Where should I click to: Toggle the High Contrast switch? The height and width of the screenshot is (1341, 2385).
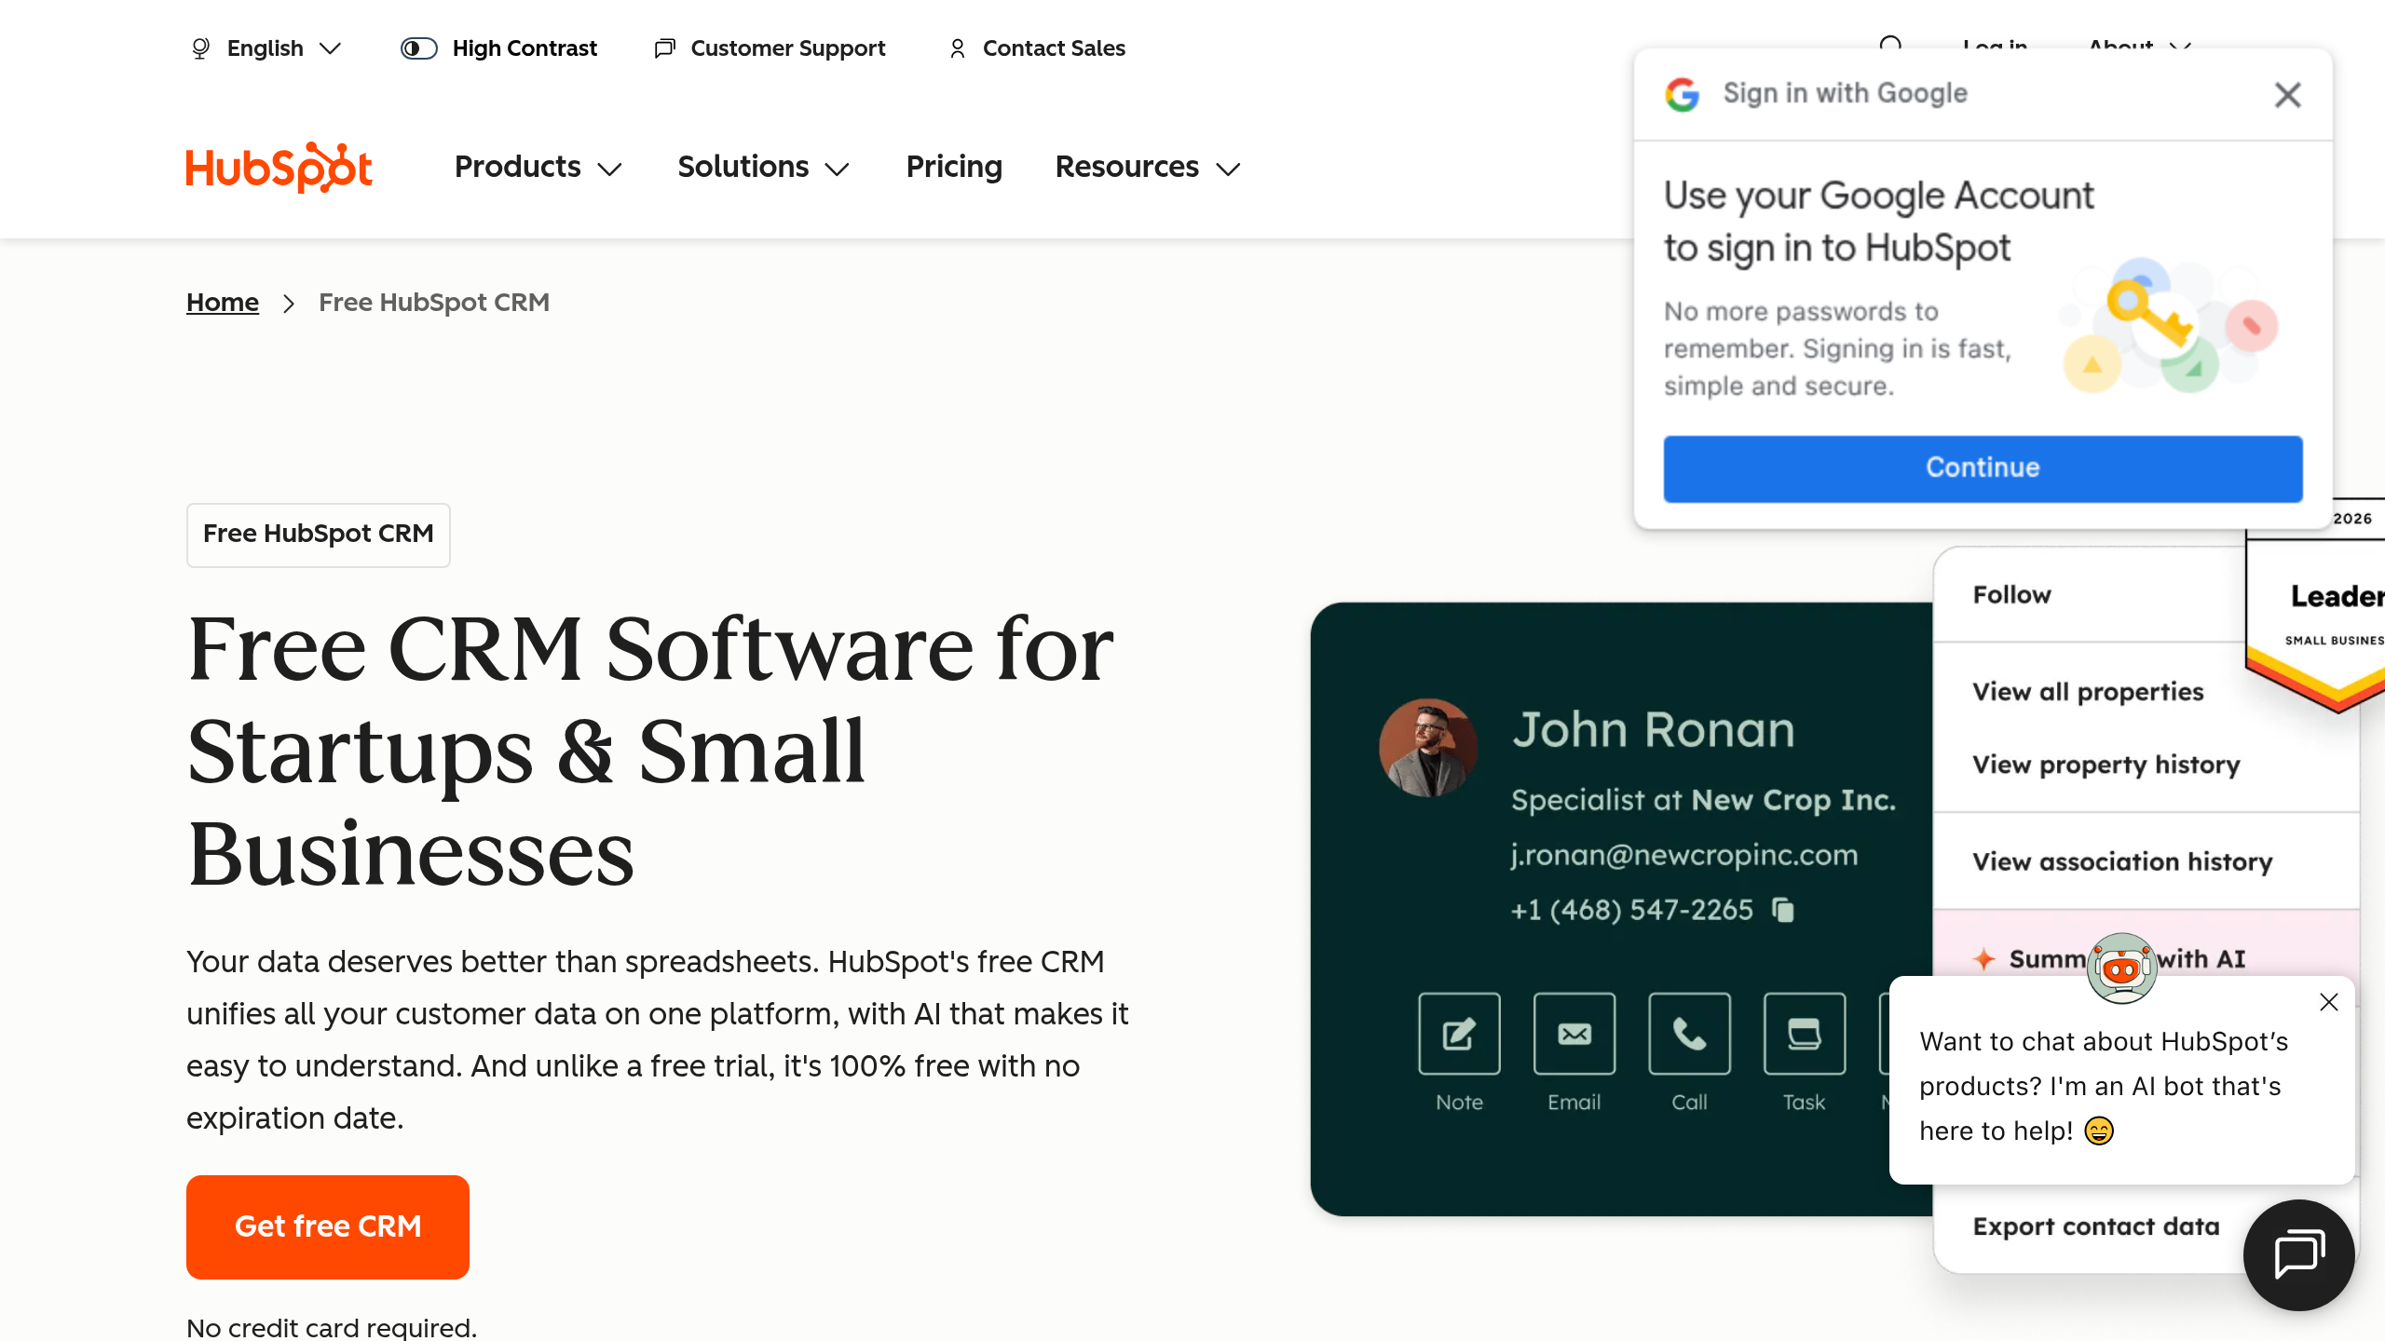[418, 48]
